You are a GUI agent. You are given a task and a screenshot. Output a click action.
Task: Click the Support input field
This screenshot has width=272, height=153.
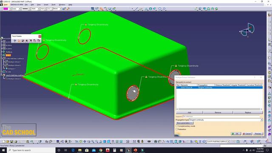pyautogui.click(x=221, y=116)
